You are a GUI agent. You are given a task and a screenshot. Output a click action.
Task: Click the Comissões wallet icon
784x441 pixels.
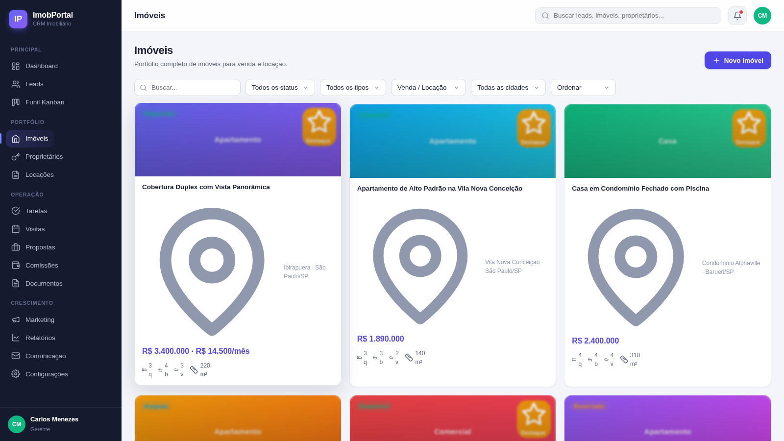16,266
